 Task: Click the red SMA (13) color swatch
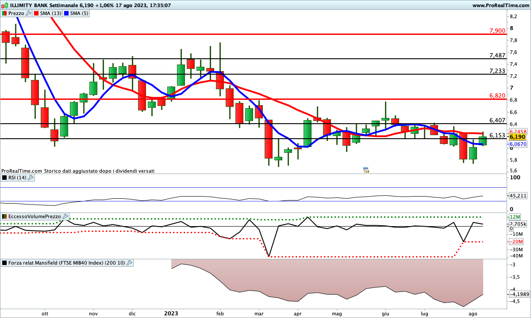[x=36, y=14]
